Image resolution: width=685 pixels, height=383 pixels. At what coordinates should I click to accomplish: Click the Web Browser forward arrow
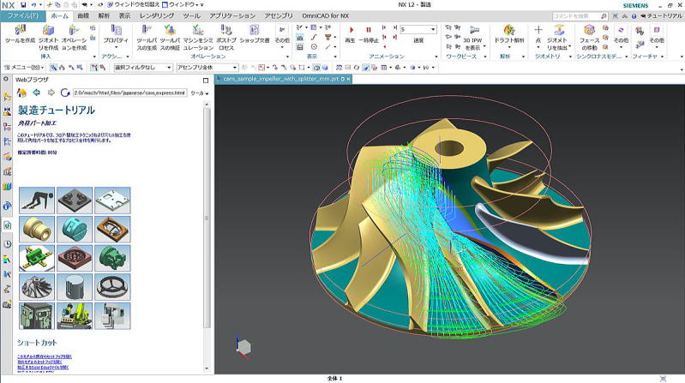click(x=51, y=93)
